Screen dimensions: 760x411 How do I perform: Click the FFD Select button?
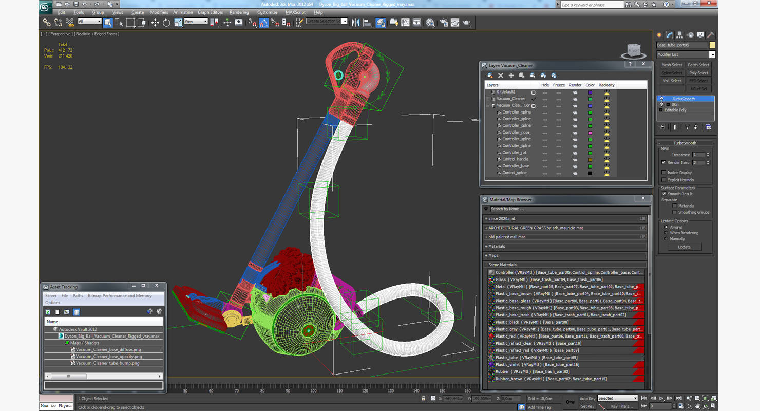698,81
